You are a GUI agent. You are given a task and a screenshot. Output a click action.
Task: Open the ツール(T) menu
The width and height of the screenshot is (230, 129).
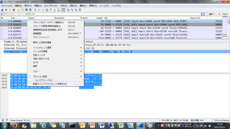tap(104, 5)
